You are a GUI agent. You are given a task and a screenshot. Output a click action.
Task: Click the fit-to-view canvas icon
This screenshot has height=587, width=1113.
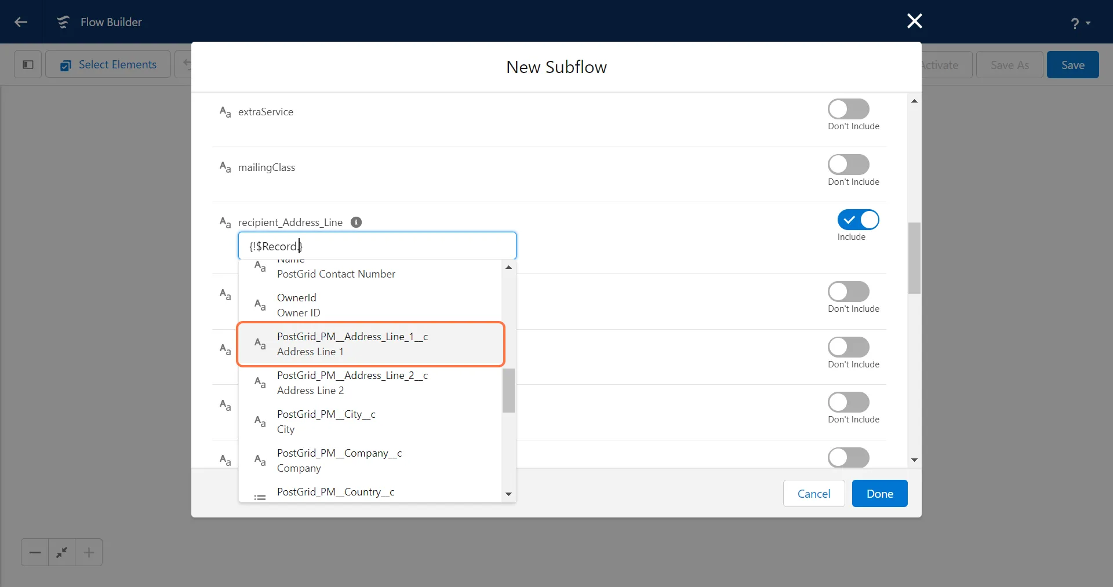pyautogui.click(x=61, y=552)
